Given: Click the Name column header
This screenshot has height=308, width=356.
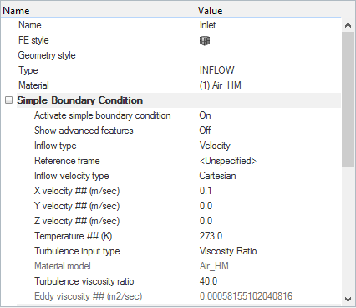Looking at the screenshot, I should 16,11.
